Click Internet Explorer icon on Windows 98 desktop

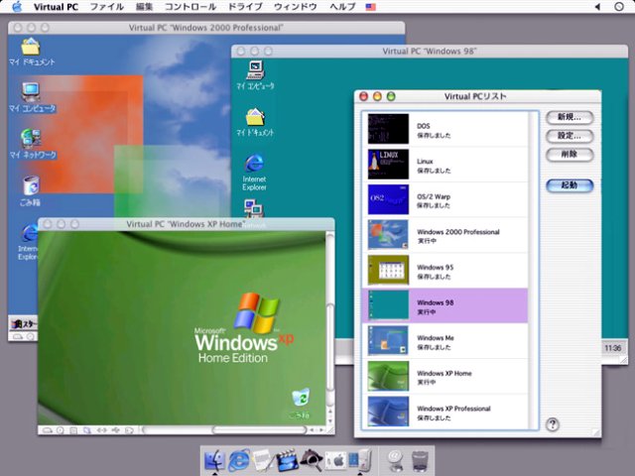click(x=254, y=169)
